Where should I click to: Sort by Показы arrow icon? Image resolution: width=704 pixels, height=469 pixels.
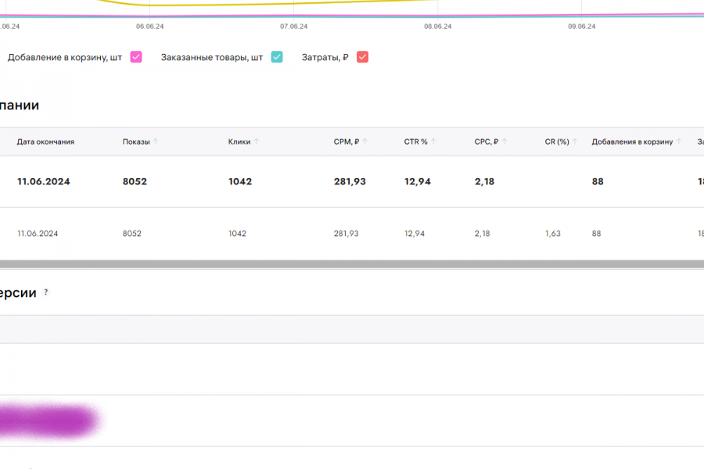click(x=156, y=141)
